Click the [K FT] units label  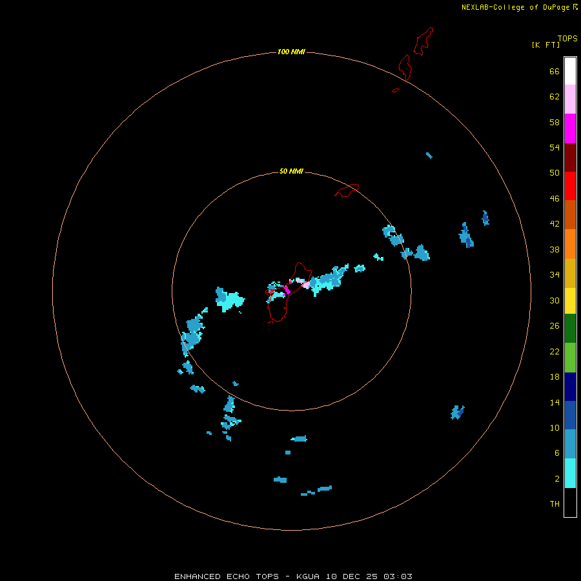545,45
